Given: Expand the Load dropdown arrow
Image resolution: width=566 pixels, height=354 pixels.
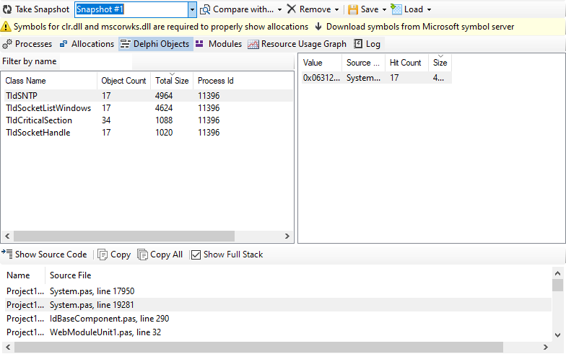Looking at the screenshot, I should [429, 9].
